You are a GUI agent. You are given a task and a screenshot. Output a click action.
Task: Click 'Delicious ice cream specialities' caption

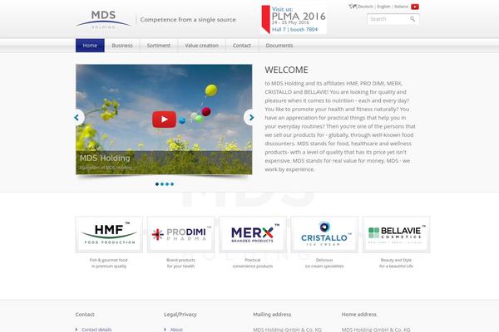click(324, 263)
